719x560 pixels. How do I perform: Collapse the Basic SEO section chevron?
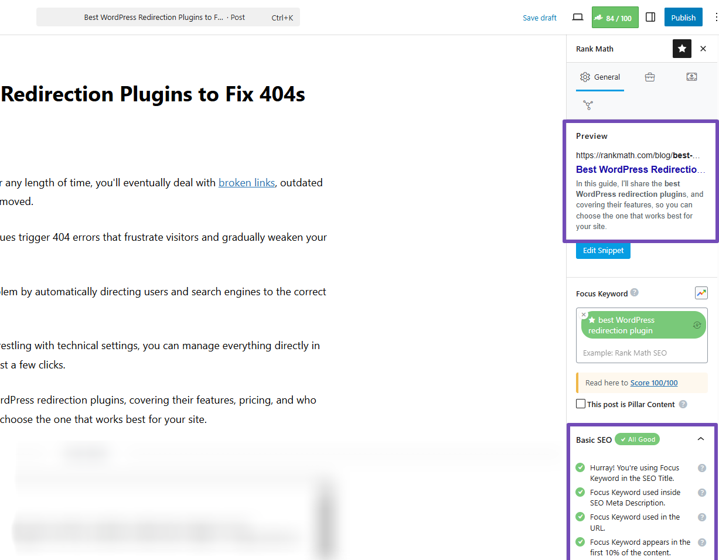click(701, 439)
